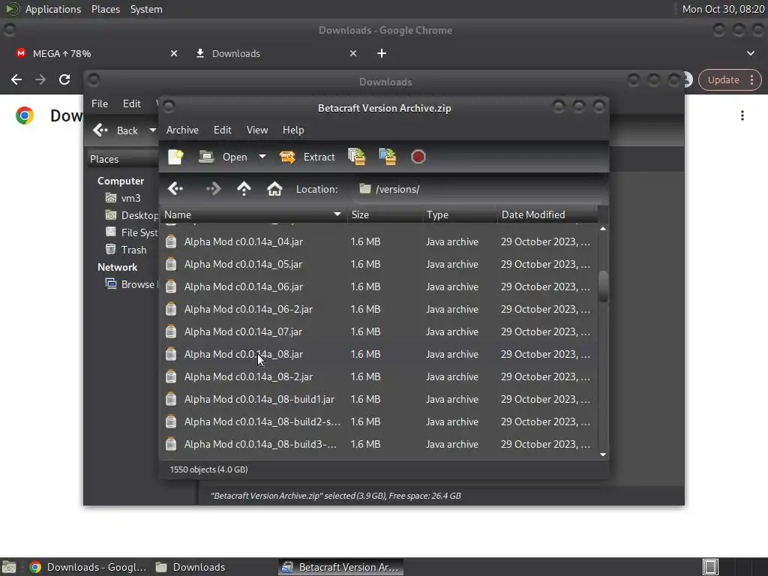Open the Applications menu in top panel
768x576 pixels.
(53, 9)
